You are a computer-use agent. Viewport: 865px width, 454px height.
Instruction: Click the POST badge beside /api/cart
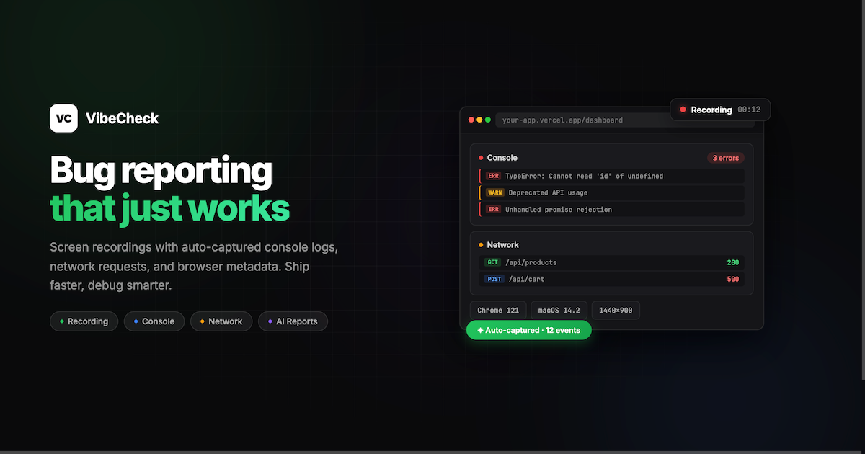(493, 279)
